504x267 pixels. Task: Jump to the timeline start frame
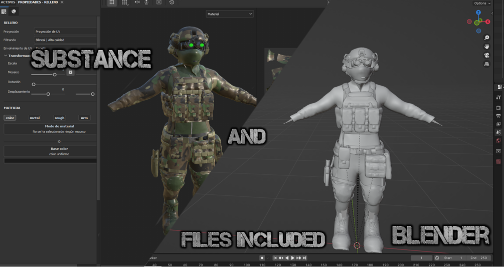tap(275, 257)
